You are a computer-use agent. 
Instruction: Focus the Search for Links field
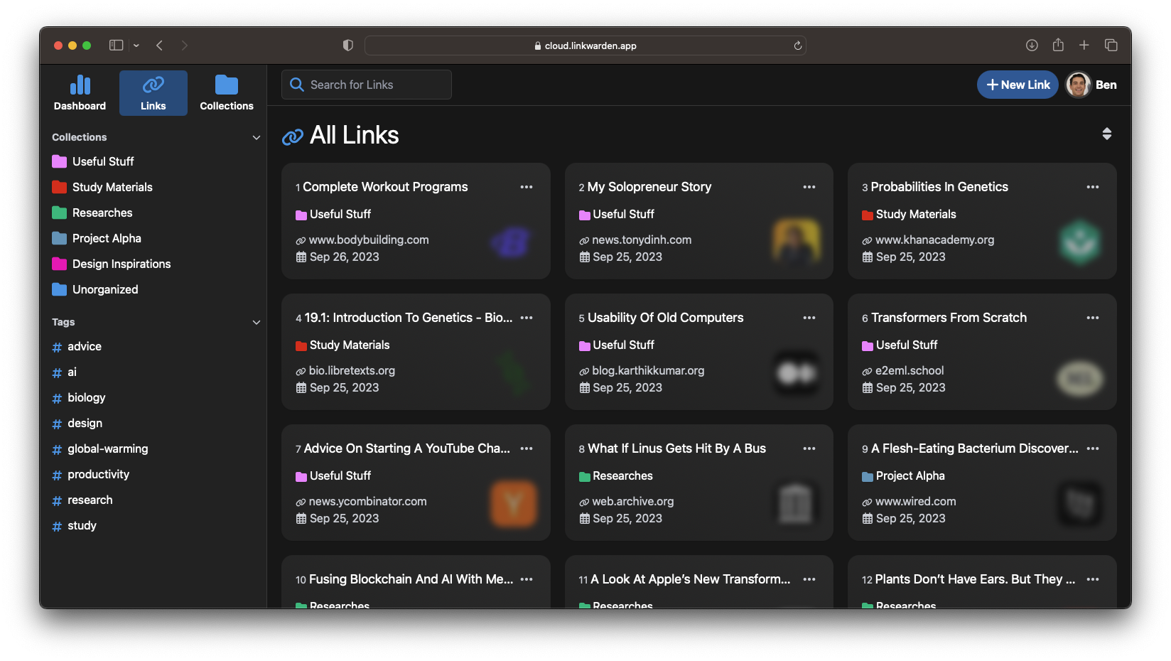[367, 85]
